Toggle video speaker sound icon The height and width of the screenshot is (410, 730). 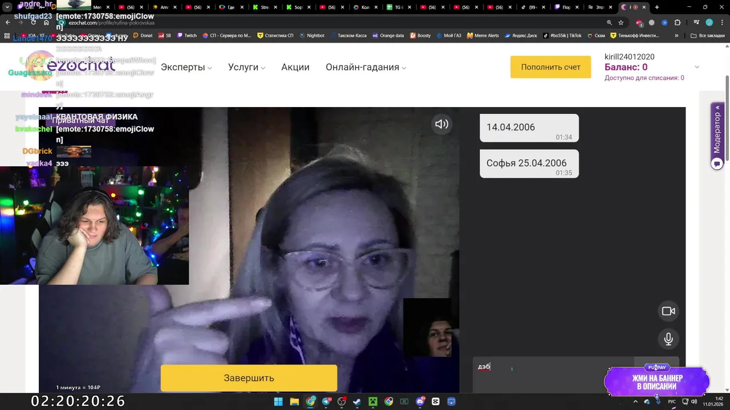(x=441, y=124)
